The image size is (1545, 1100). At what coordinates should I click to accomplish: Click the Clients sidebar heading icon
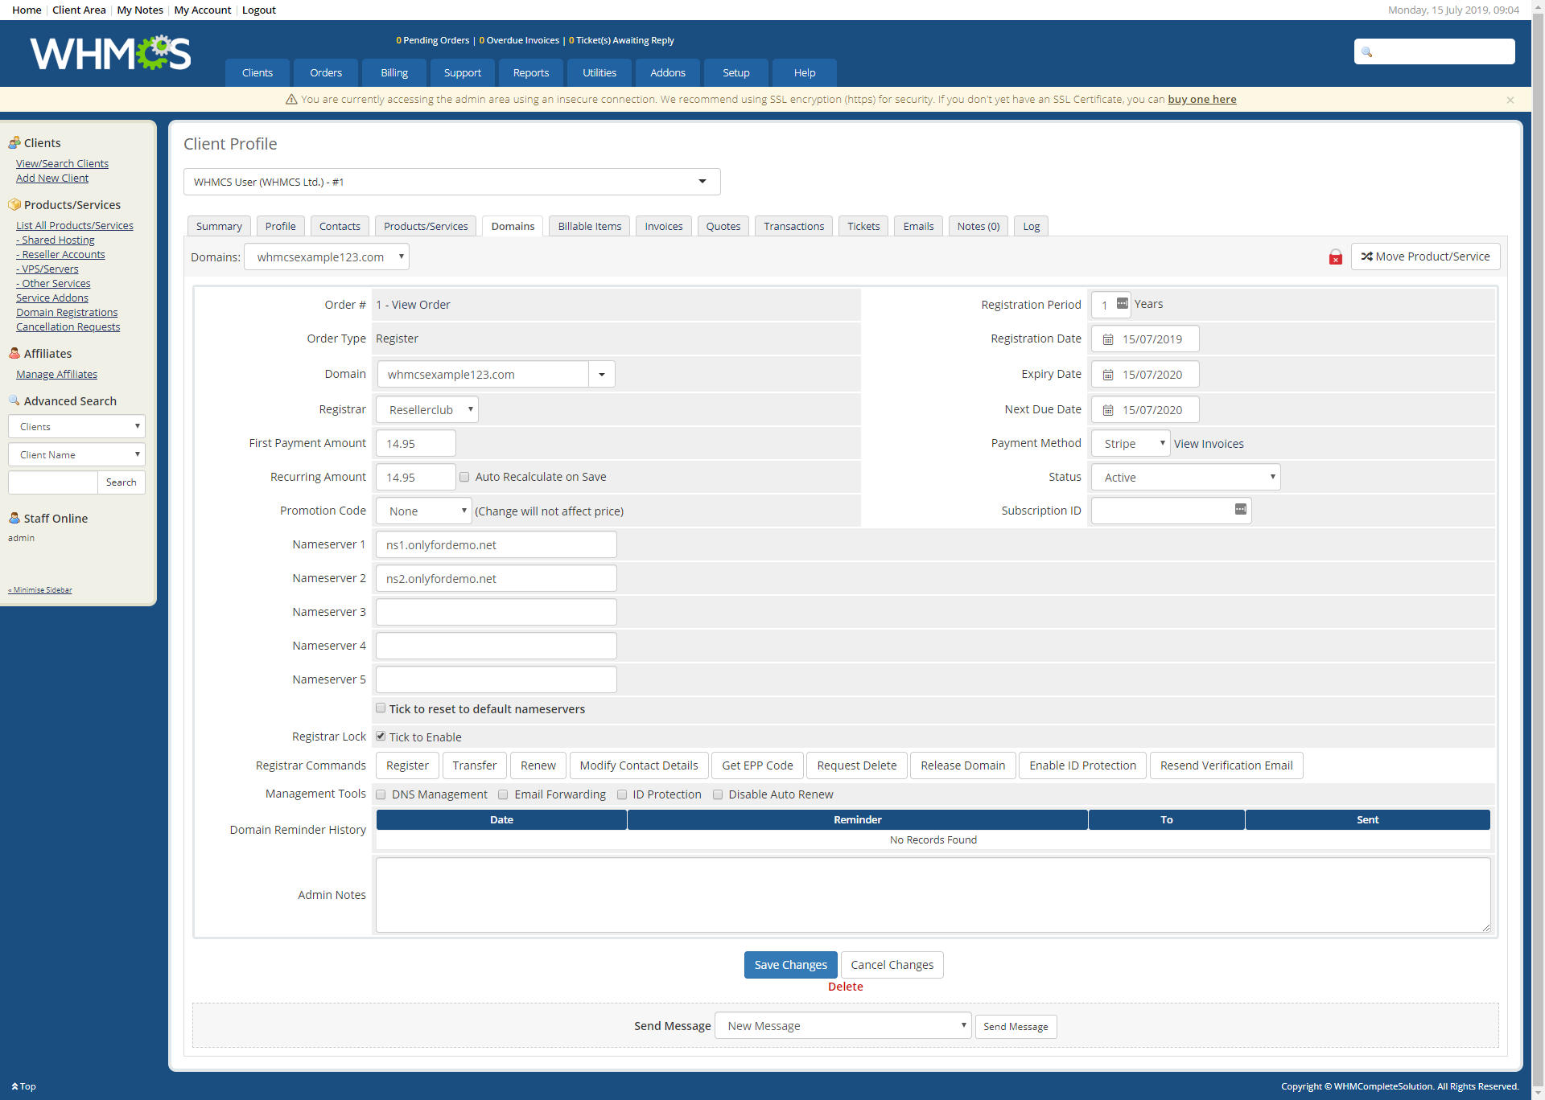(14, 142)
